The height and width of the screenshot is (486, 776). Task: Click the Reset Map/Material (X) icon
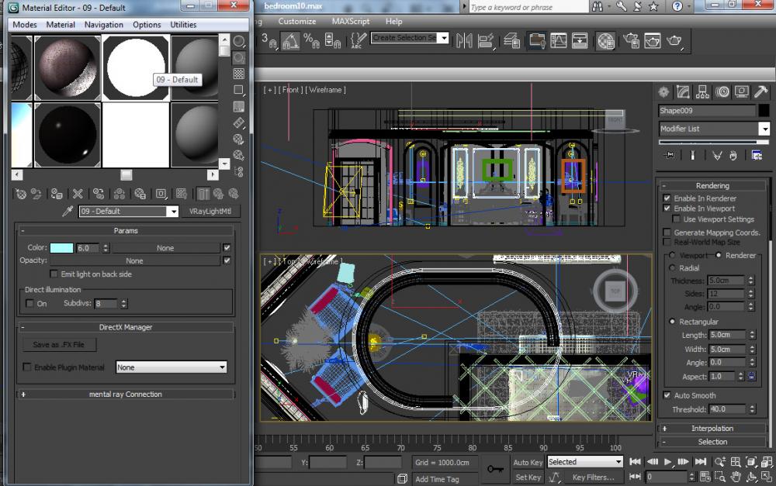[x=78, y=194]
